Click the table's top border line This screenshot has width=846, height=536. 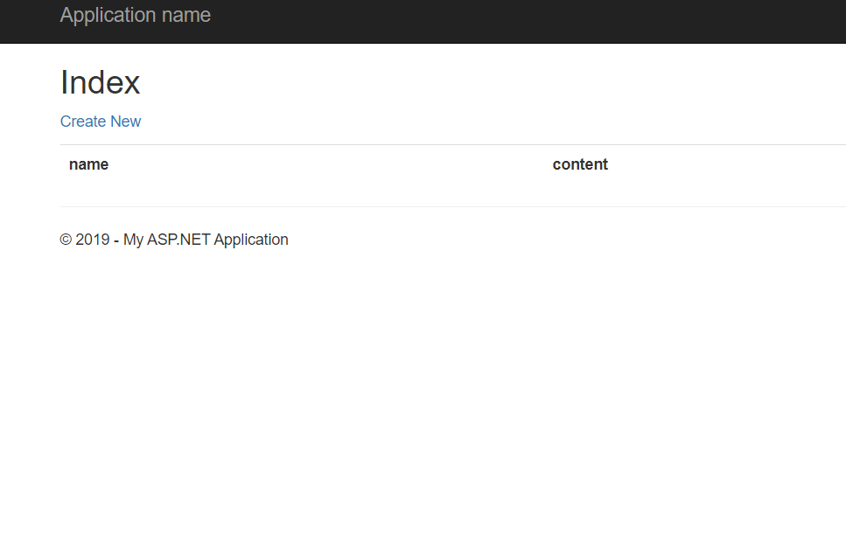[453, 144]
